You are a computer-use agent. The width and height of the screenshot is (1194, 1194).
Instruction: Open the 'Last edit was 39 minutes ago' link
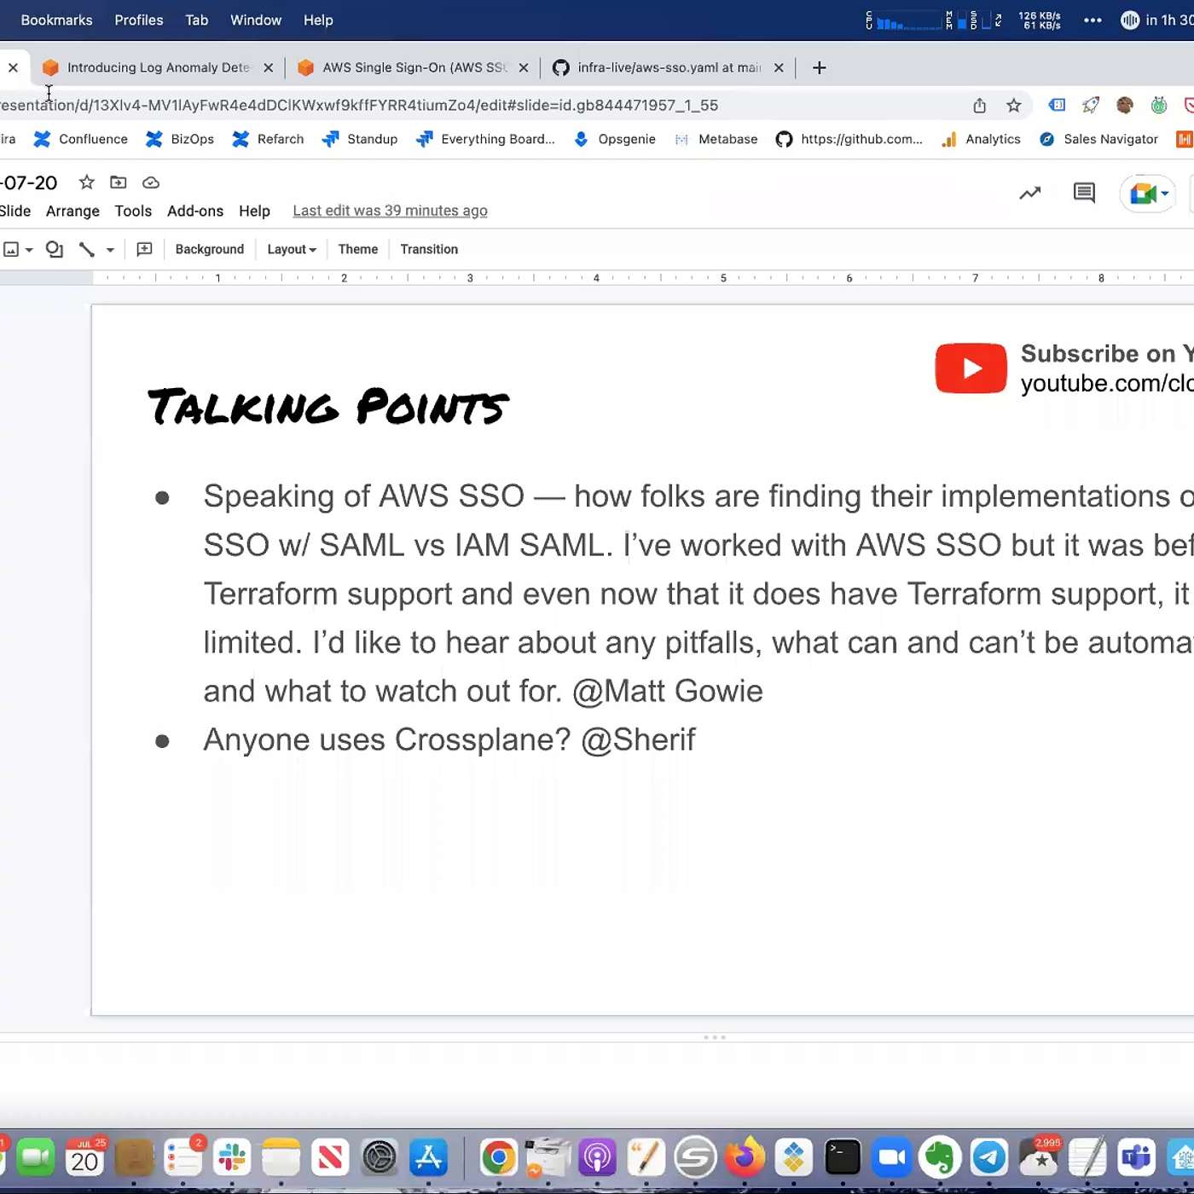click(x=390, y=211)
